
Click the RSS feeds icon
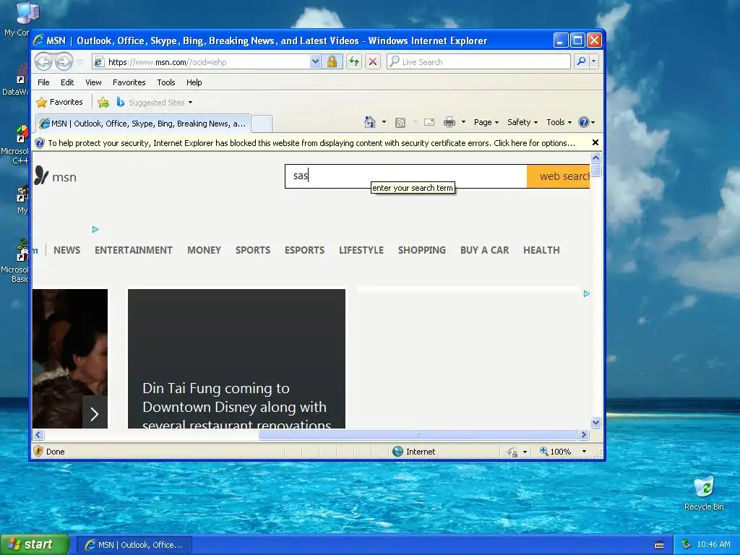pyautogui.click(x=400, y=123)
